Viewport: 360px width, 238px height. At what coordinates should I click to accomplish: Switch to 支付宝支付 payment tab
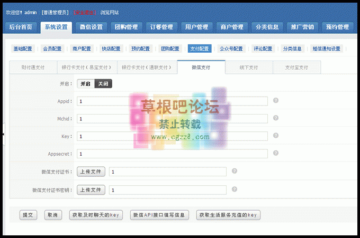[296, 68]
